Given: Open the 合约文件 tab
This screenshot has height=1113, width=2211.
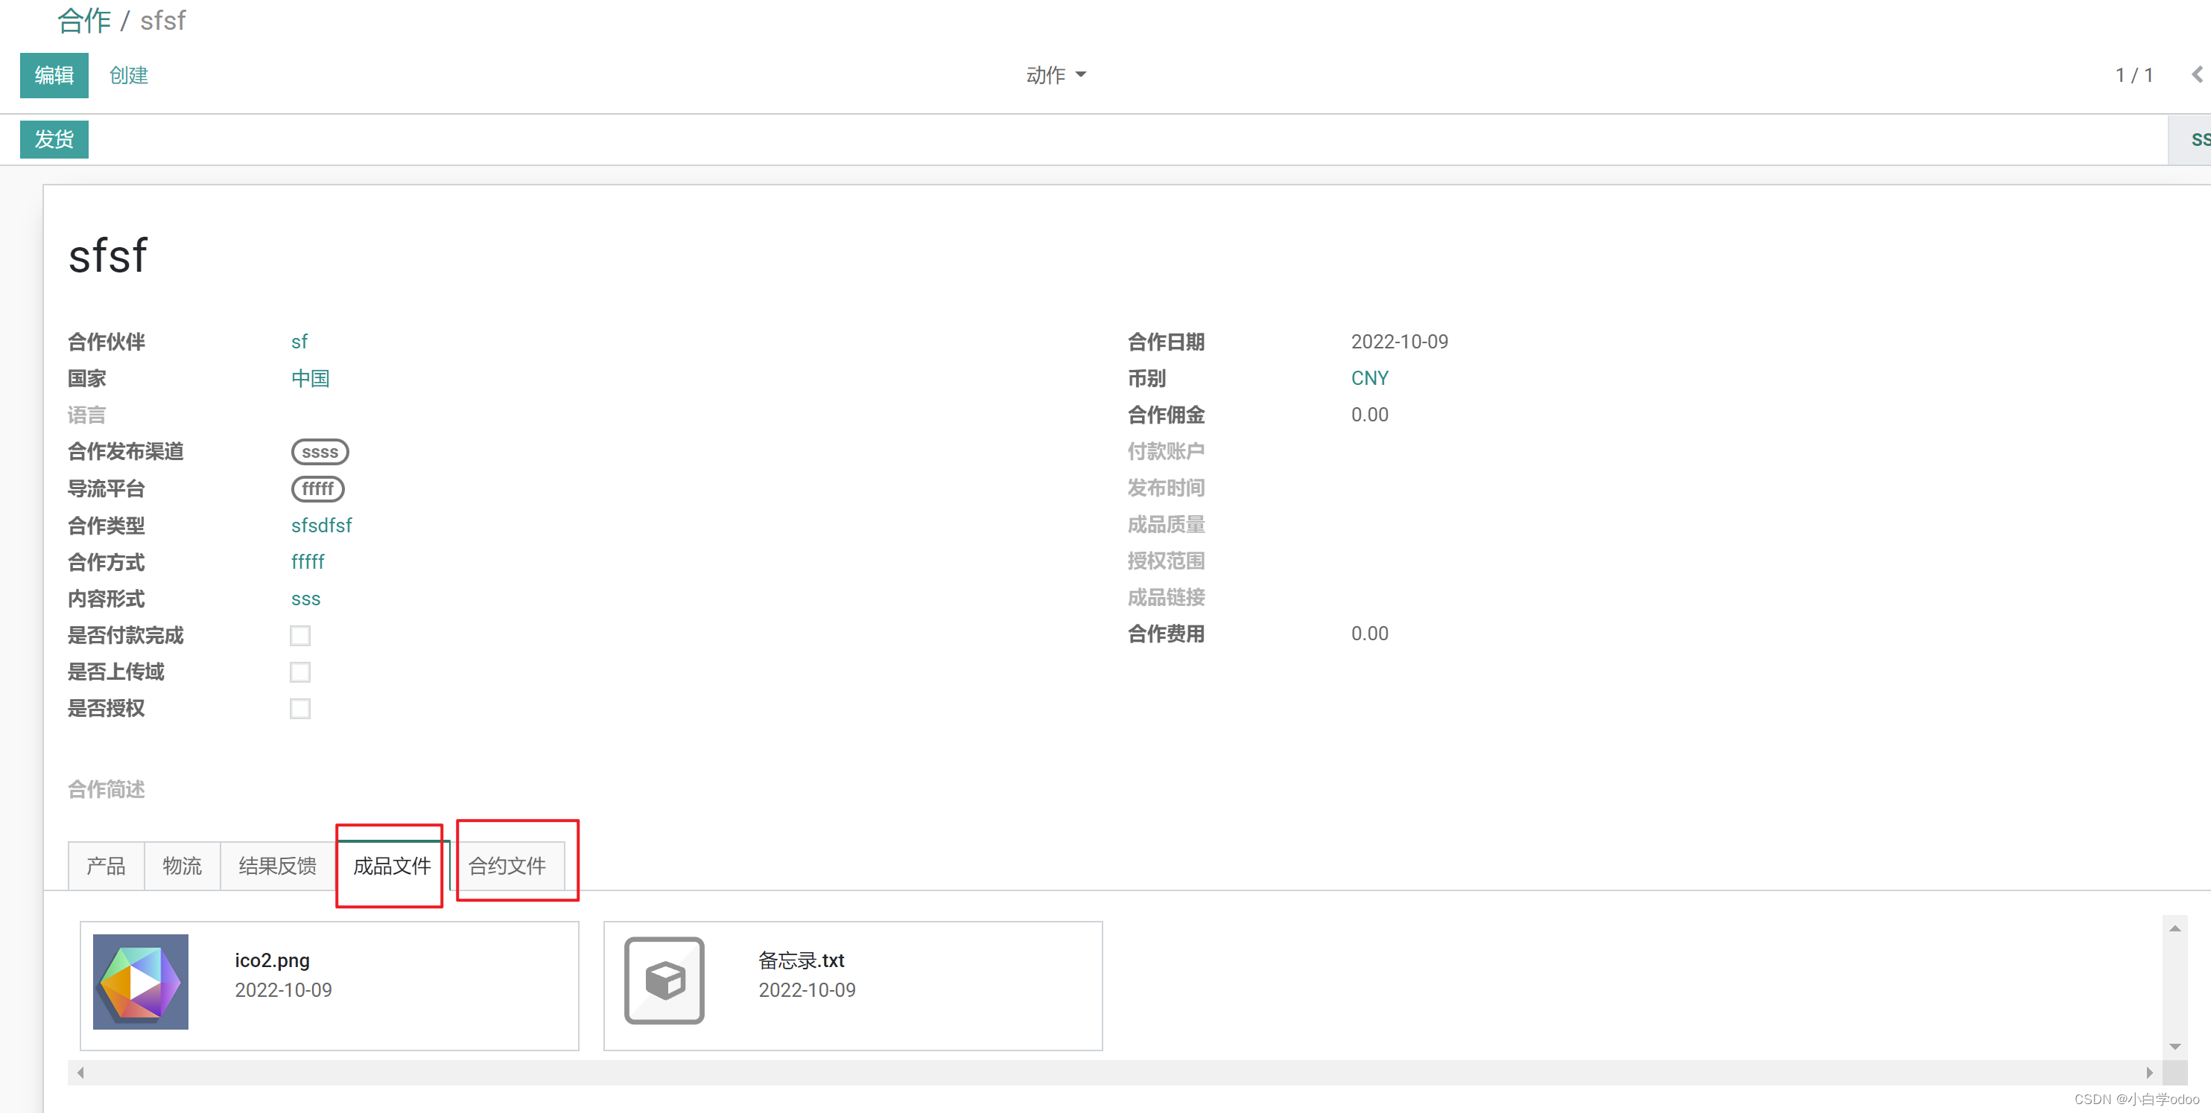Looking at the screenshot, I should [507, 865].
